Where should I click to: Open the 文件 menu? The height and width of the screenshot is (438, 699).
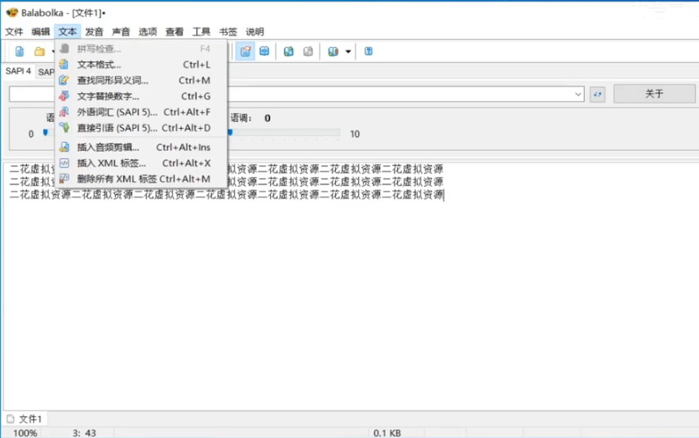click(x=14, y=32)
